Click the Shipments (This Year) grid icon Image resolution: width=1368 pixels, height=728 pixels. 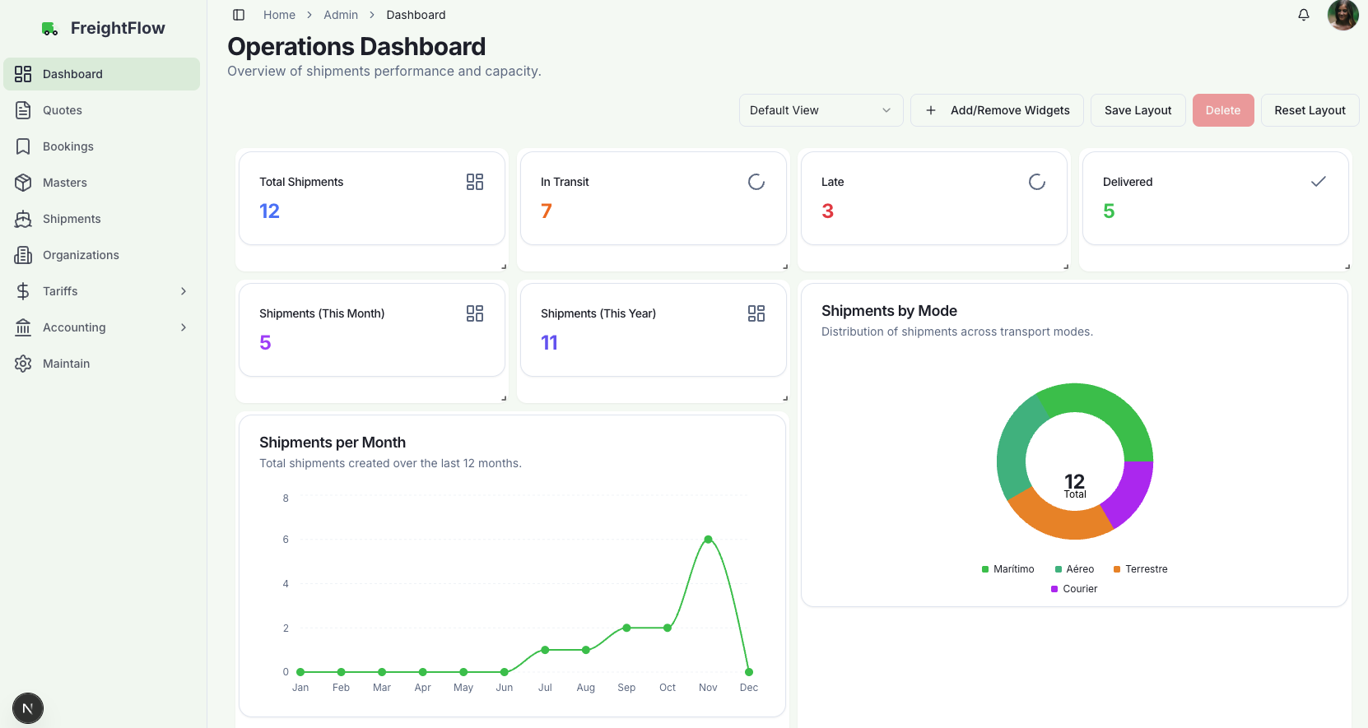(x=756, y=313)
